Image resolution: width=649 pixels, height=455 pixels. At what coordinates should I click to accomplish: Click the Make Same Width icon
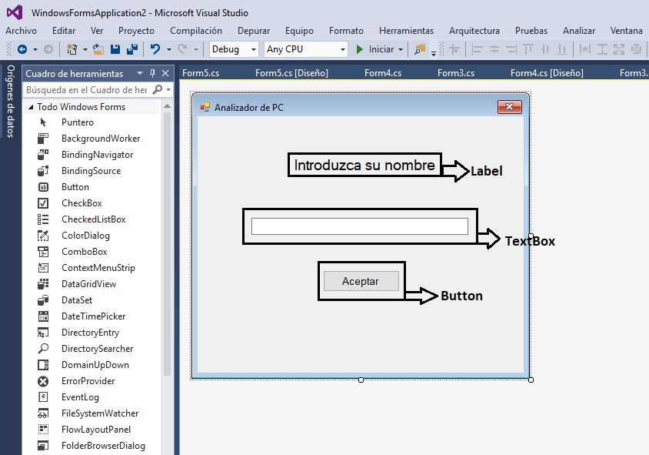tap(585, 49)
